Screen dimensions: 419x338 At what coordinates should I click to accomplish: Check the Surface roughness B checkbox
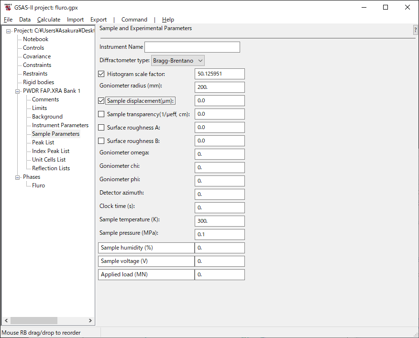101,141
